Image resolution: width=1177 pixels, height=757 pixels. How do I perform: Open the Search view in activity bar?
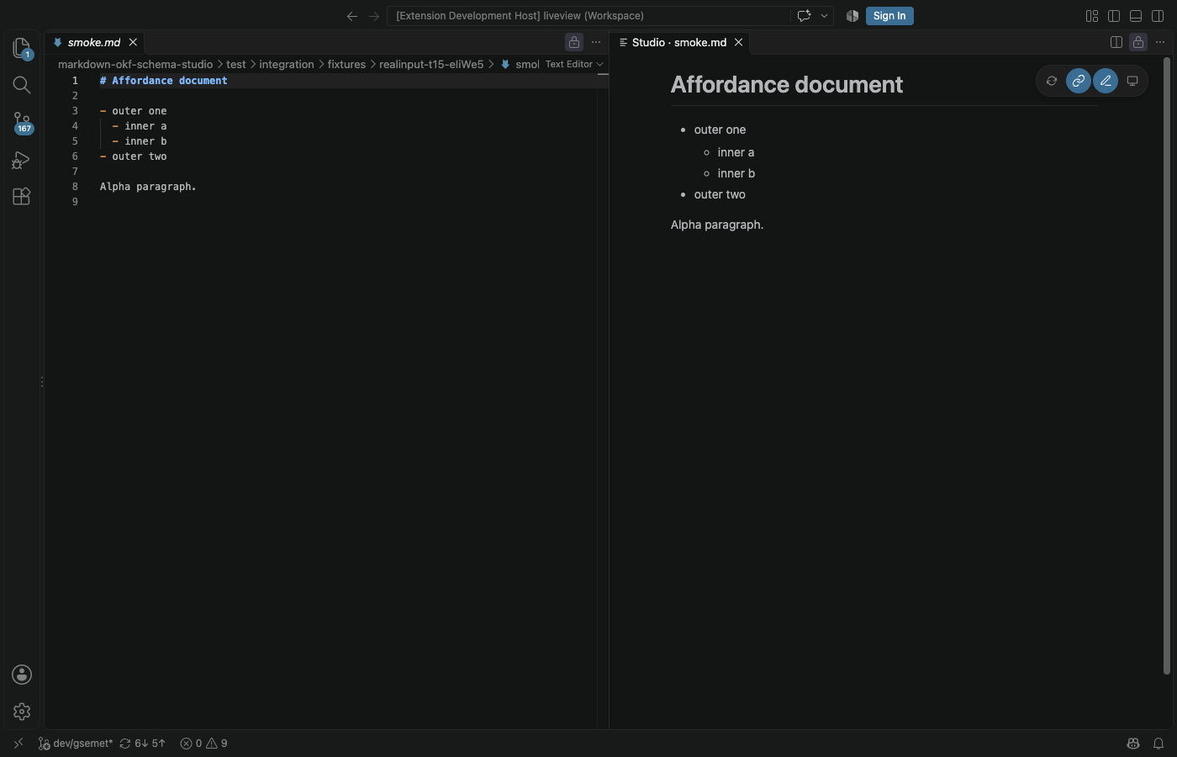coord(22,85)
